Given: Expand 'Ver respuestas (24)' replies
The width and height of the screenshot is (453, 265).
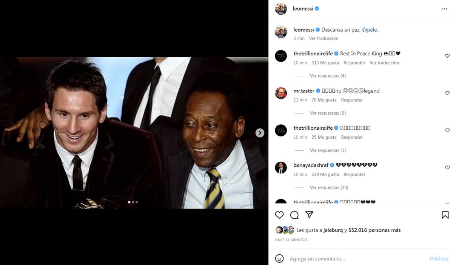Looking at the screenshot, I should tap(329, 187).
